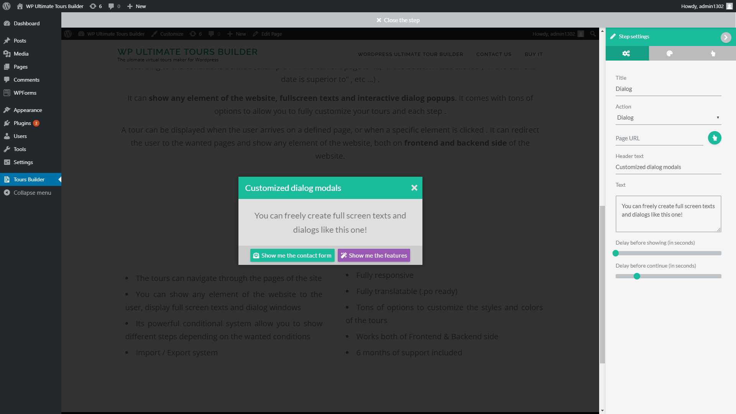Open Tours Builder in the sidebar
Viewport: 736px width, 414px height.
[29, 179]
